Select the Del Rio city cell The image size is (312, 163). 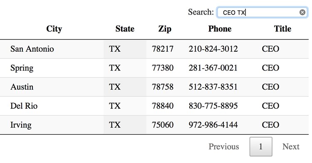(x=24, y=106)
